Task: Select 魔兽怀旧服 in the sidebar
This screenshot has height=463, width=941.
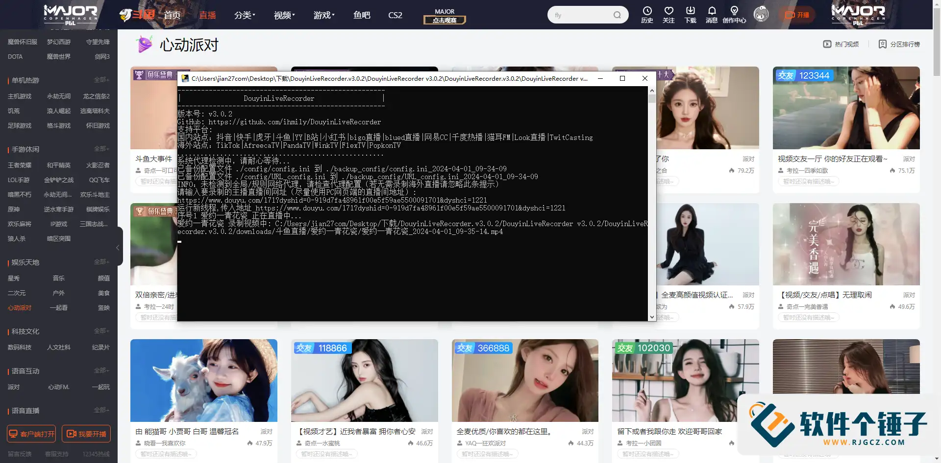Action: pyautogui.click(x=23, y=42)
